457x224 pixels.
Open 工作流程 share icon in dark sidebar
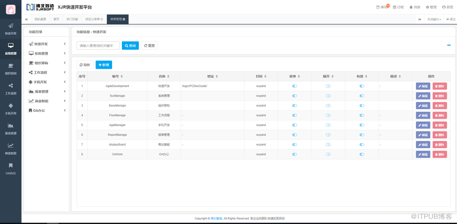click(x=10, y=88)
